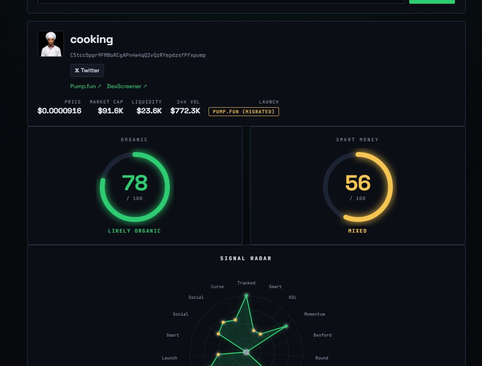Click the X logo icon in Twitter button
The height and width of the screenshot is (366, 482).
click(77, 70)
